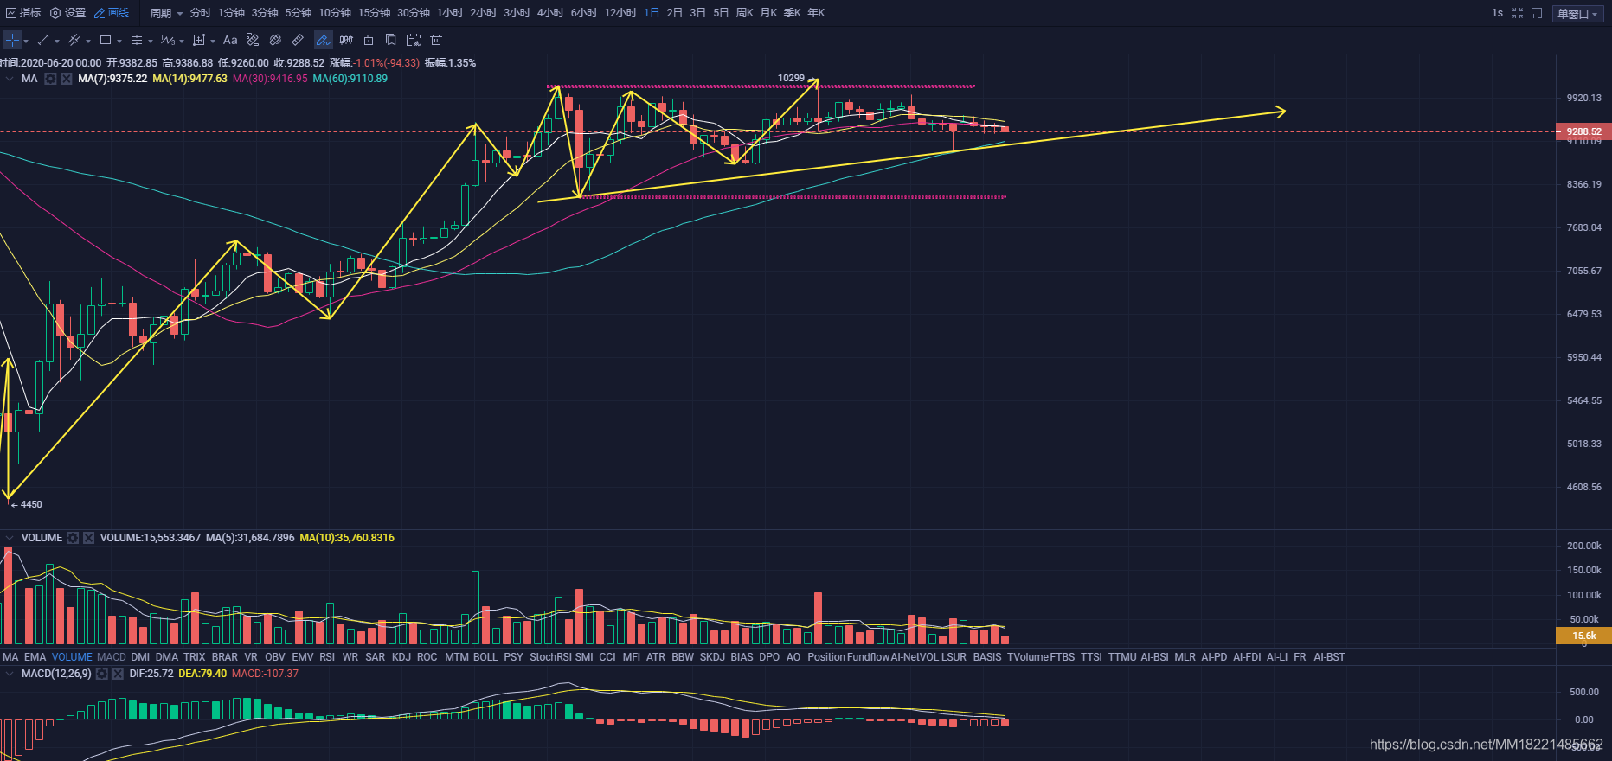Toggle the BOLL indicator
The width and height of the screenshot is (1612, 761).
pyautogui.click(x=485, y=657)
